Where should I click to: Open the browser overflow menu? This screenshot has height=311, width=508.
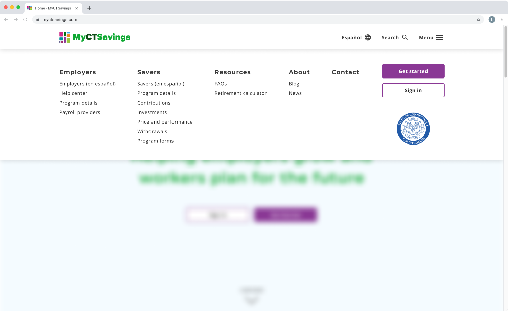coord(502,19)
